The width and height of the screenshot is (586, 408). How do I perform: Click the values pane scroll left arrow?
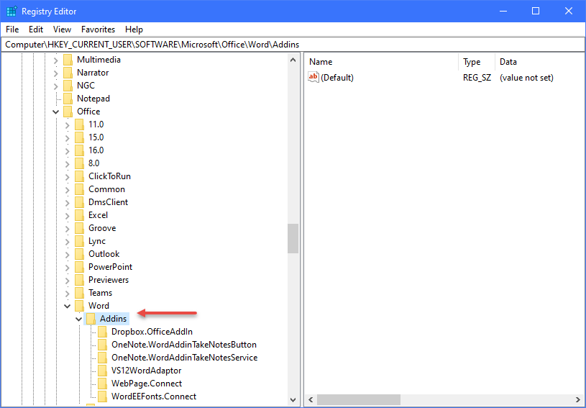click(x=311, y=399)
